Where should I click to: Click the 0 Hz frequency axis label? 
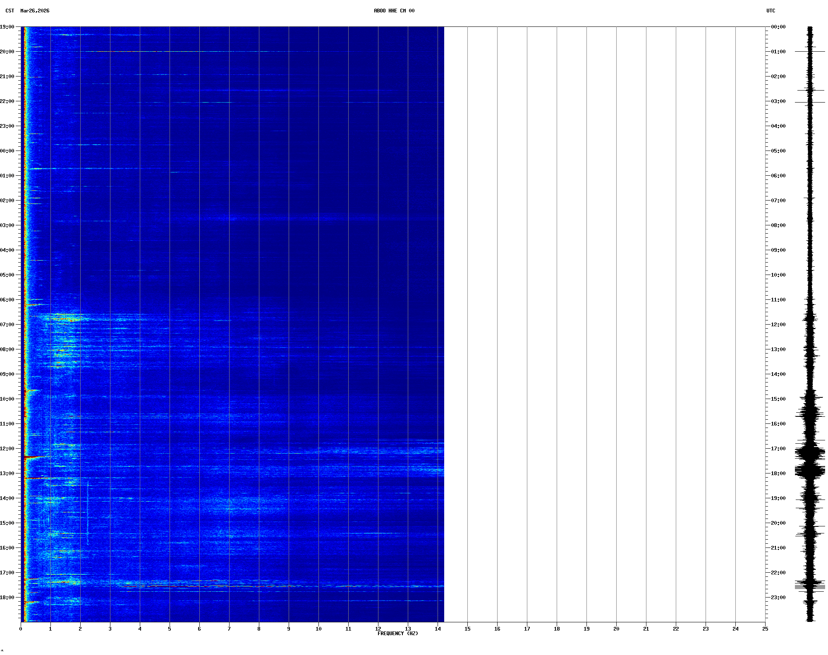point(21,629)
